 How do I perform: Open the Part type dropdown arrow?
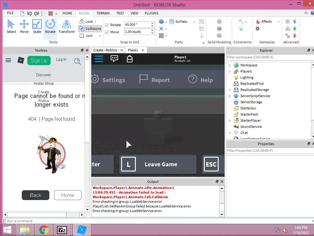166,22
